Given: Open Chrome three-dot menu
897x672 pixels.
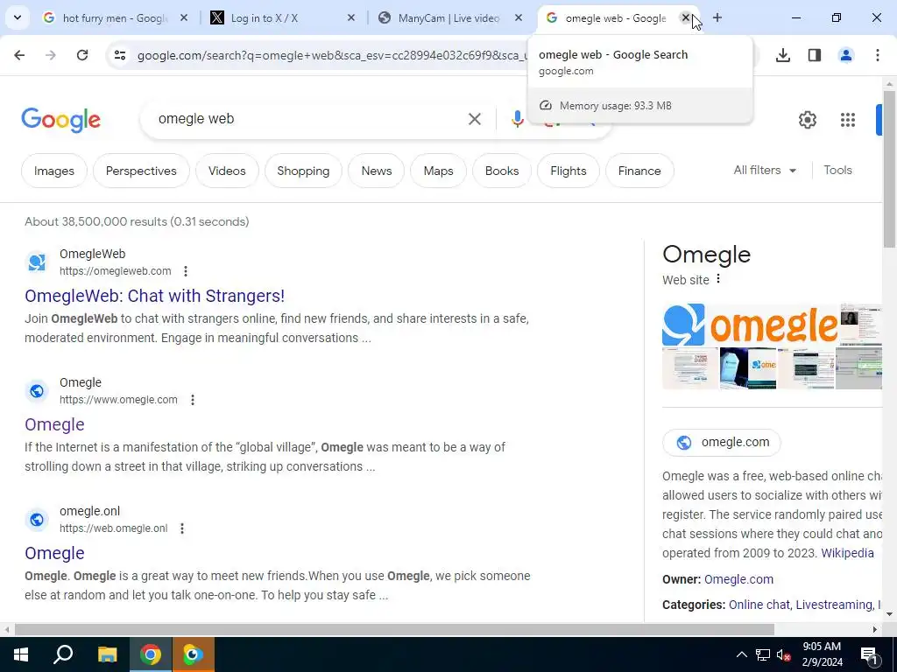Looking at the screenshot, I should click(x=878, y=55).
